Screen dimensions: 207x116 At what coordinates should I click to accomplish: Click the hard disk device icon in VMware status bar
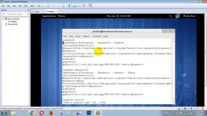point(179,109)
